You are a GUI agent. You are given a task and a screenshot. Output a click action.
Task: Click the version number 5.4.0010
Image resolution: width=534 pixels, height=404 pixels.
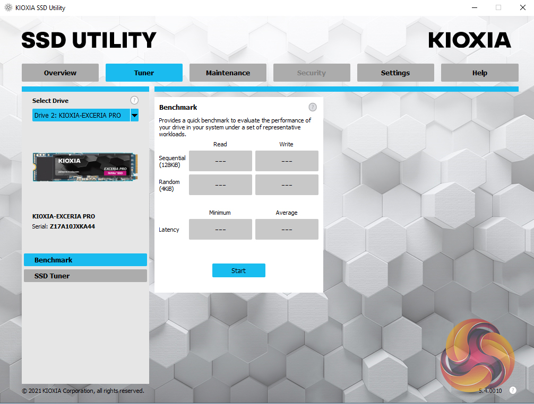pyautogui.click(x=490, y=391)
